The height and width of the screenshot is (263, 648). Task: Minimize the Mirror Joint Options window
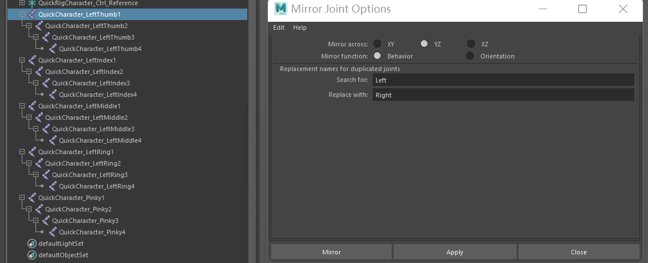[543, 9]
